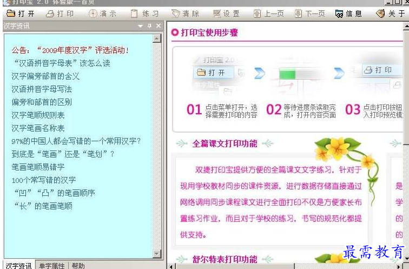Open the 练习 practice tool
The height and width of the screenshot is (269, 409).
point(144,14)
